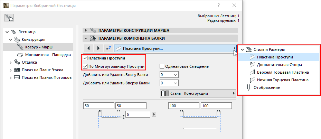Collapse the Конструкция tree node
This screenshot has width=321, height=139.
10,39
